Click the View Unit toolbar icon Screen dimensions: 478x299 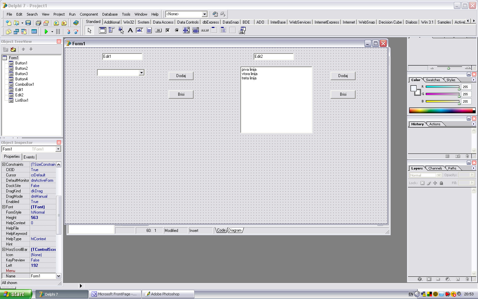pyautogui.click(x=8, y=32)
